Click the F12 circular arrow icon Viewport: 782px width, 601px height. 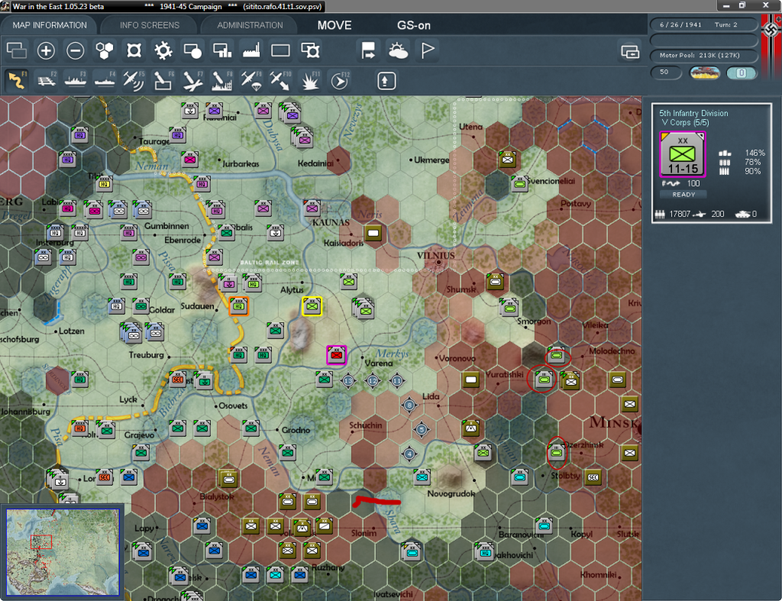click(340, 81)
